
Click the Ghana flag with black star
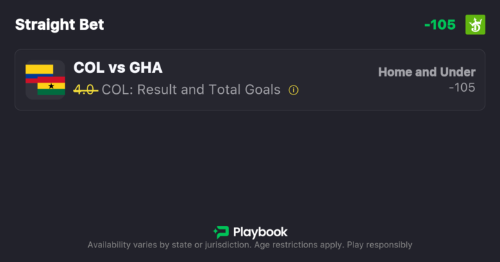click(x=51, y=86)
